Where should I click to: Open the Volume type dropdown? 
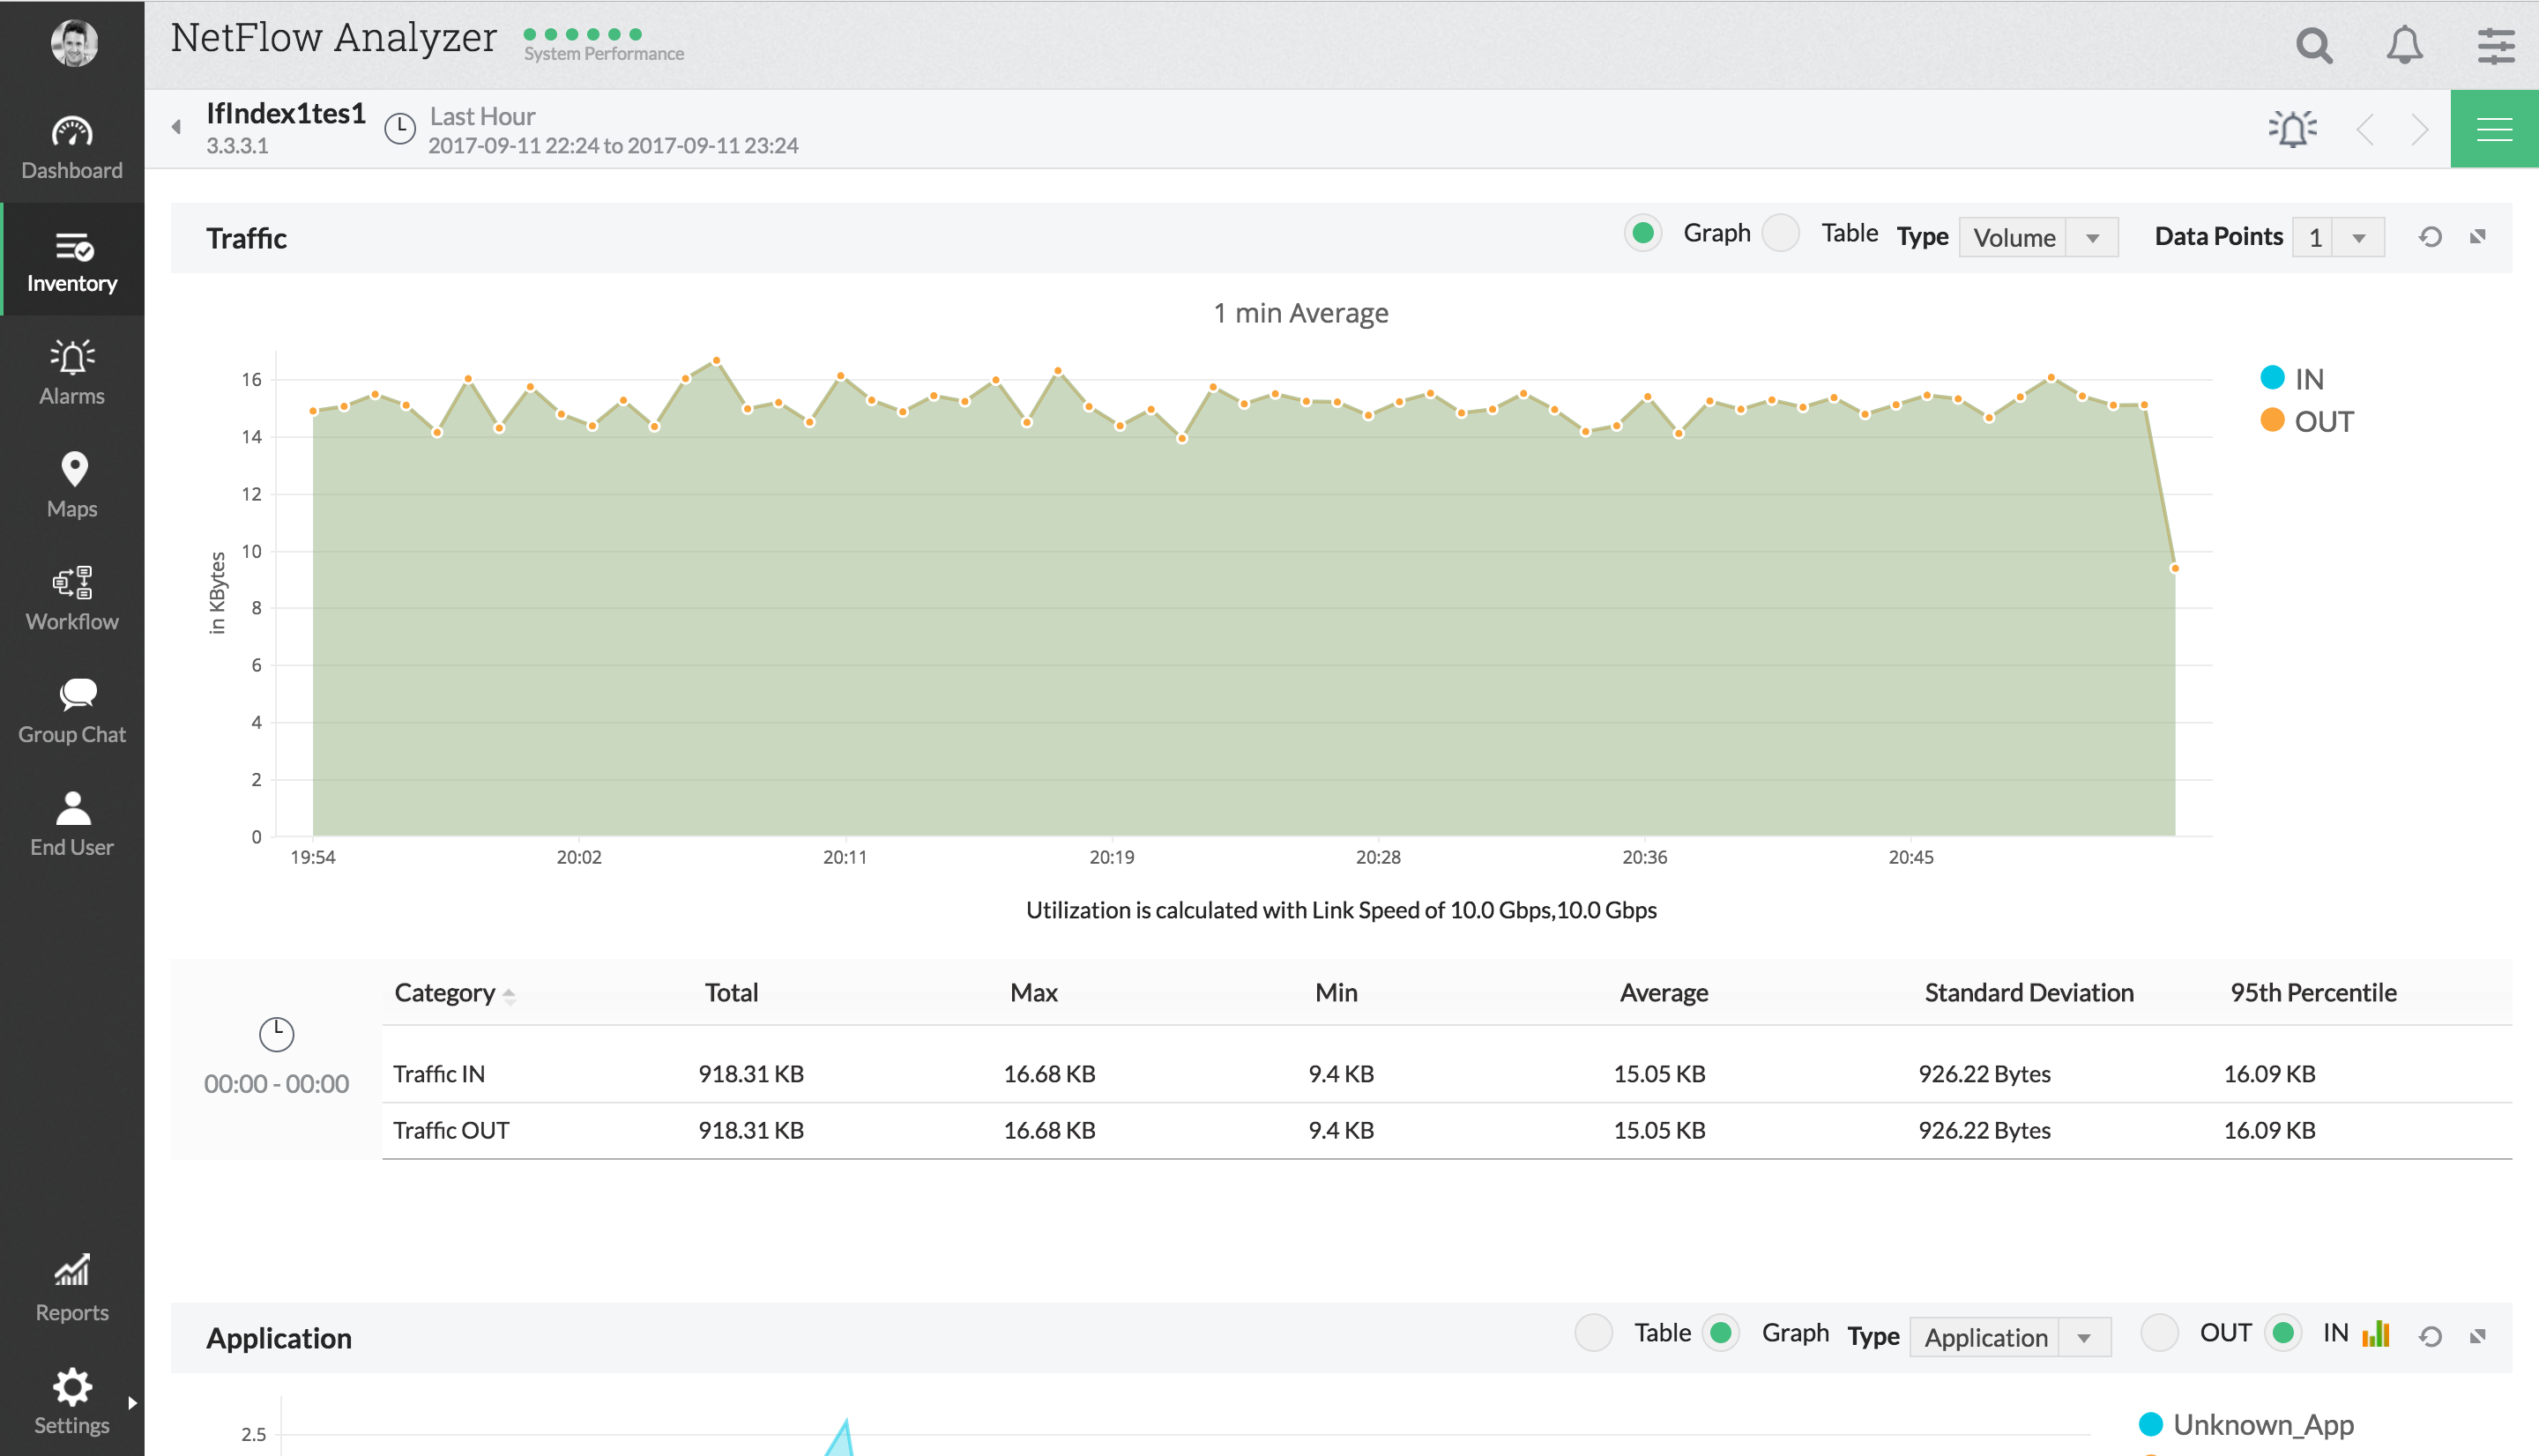pyautogui.click(x=2037, y=238)
